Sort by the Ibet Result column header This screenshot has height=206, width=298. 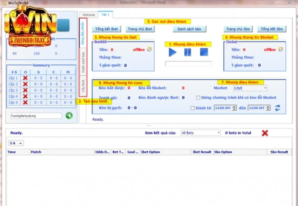tap(202, 152)
